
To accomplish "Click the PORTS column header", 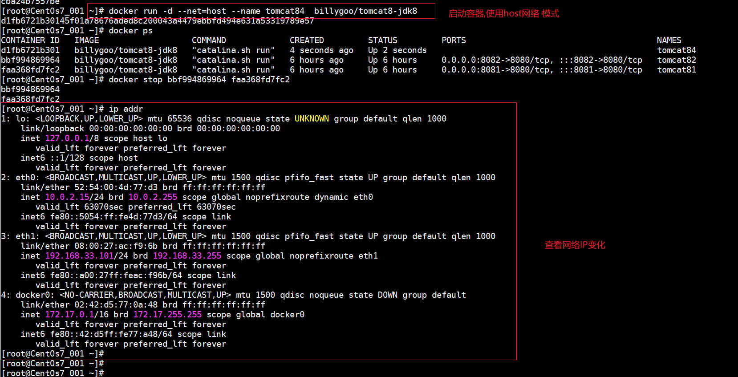I will 454,41.
